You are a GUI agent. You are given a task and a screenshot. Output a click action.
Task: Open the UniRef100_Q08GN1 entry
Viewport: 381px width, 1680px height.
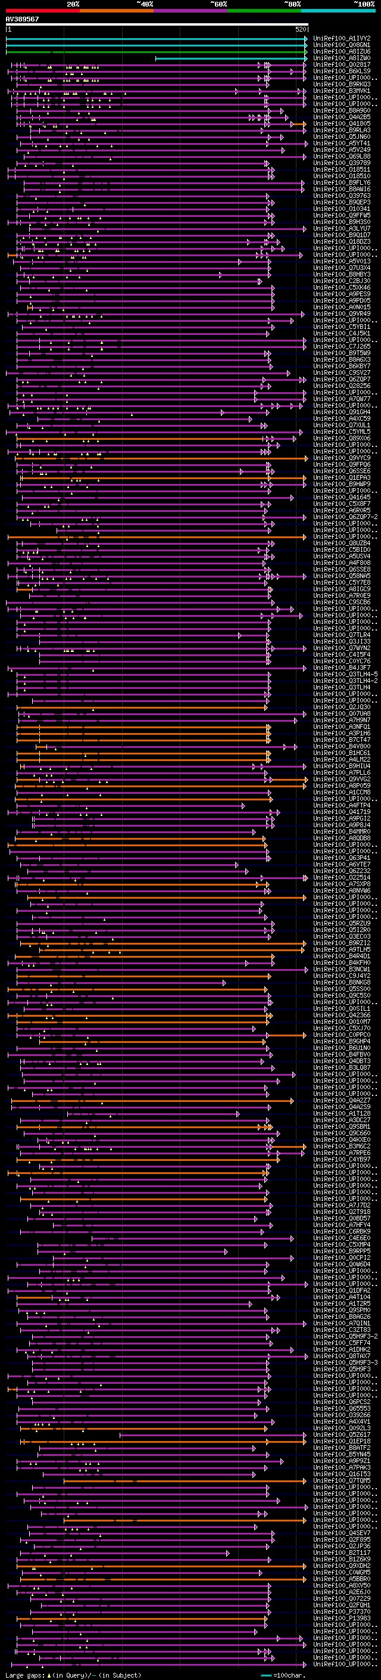coord(342,45)
